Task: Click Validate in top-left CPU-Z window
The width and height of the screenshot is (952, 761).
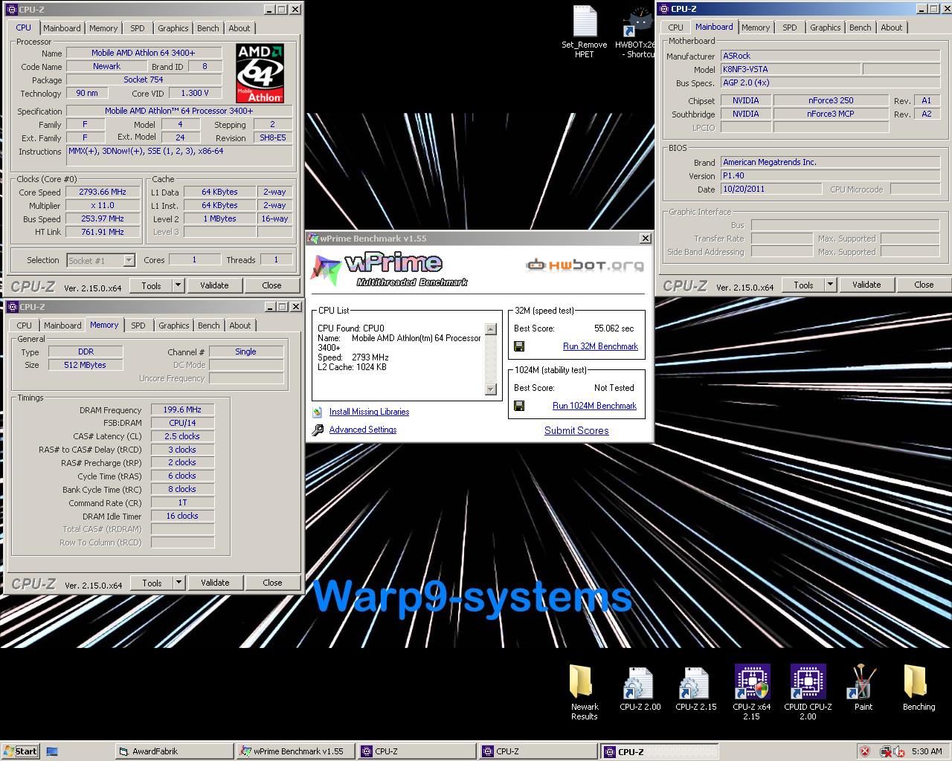Action: tap(214, 285)
